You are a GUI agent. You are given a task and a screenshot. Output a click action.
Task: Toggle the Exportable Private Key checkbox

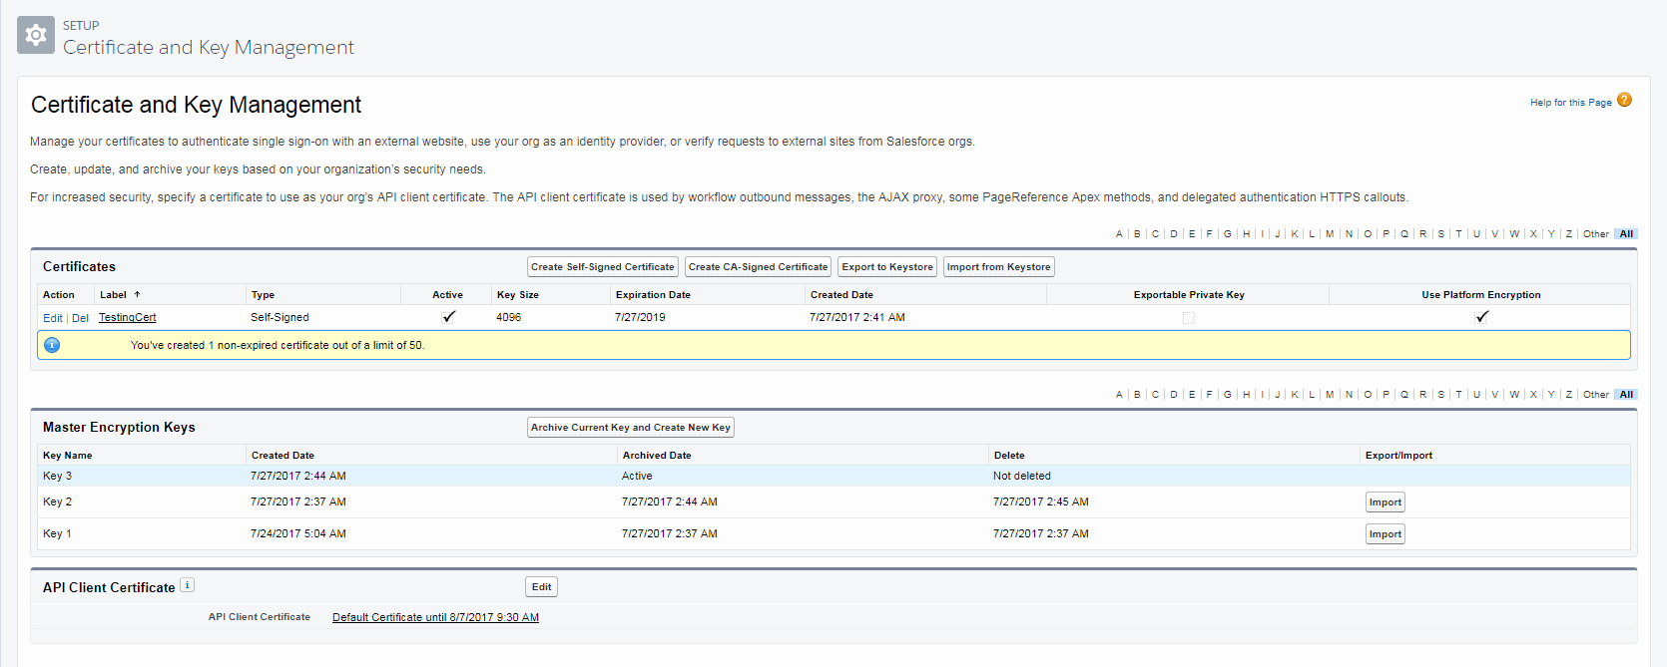pyautogui.click(x=1188, y=318)
